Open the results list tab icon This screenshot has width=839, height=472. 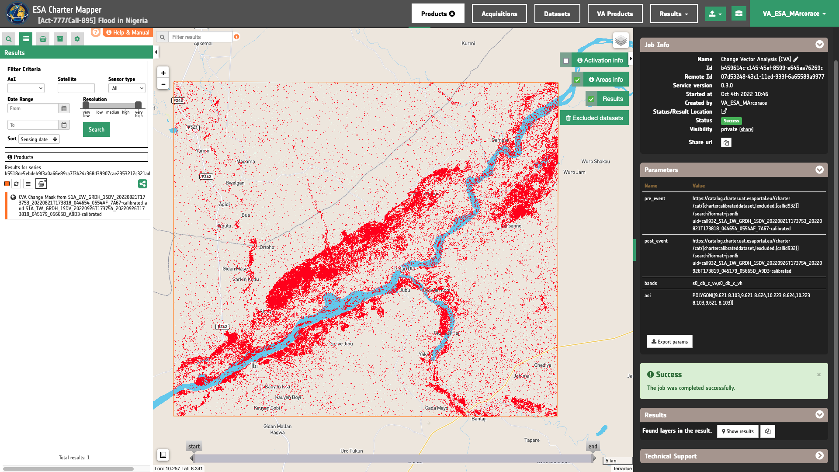pos(26,39)
